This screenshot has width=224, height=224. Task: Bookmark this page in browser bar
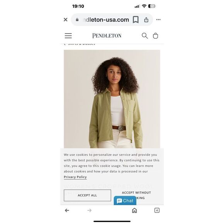click(136, 20)
